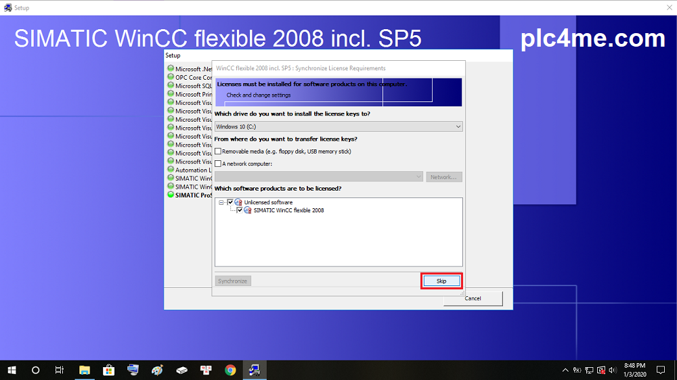Uncheck the Unlicensed software checkbox
This screenshot has height=380, width=677.
tap(231, 202)
